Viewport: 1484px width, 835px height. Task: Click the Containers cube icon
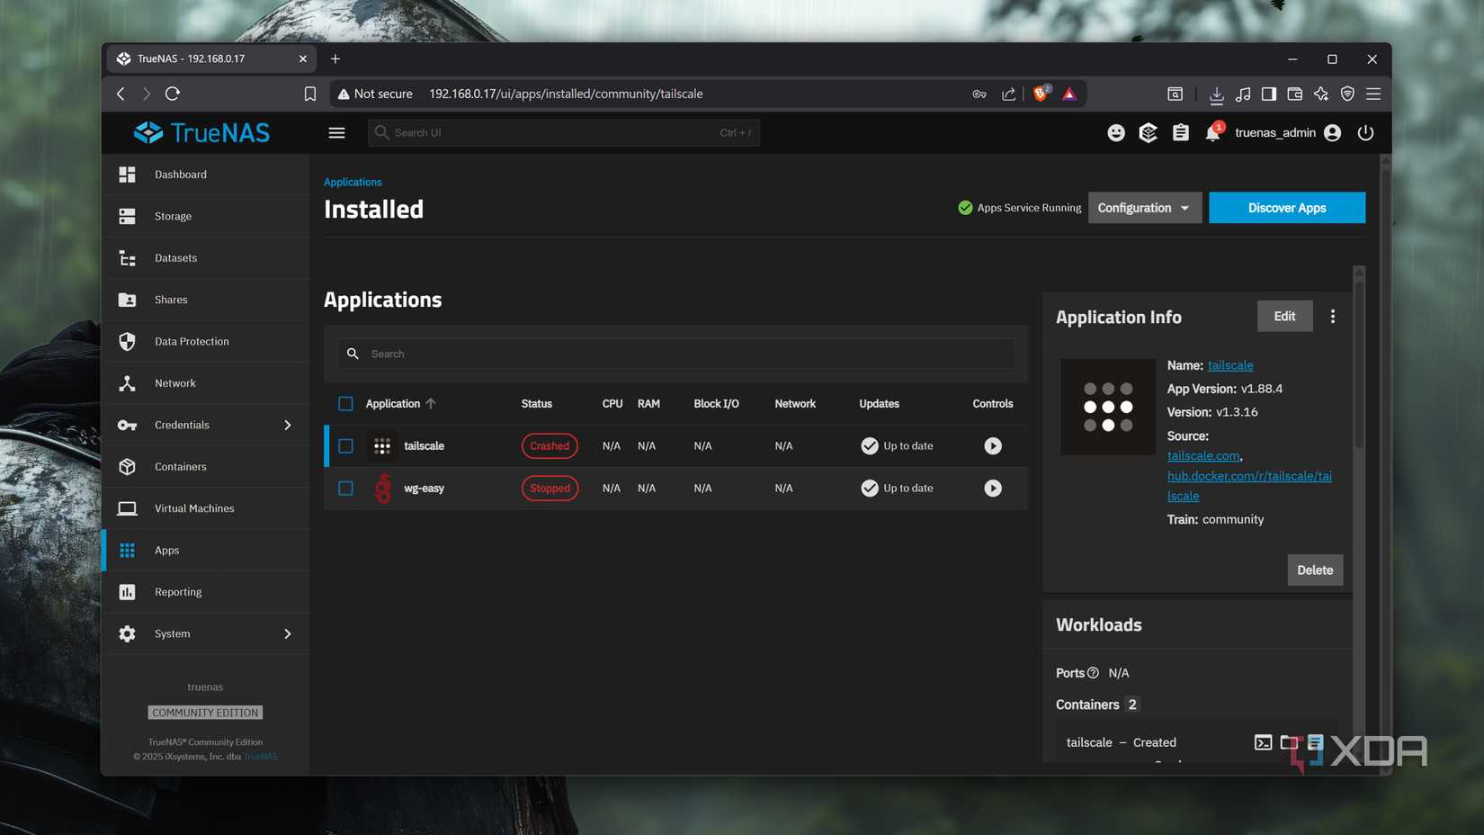pos(127,466)
